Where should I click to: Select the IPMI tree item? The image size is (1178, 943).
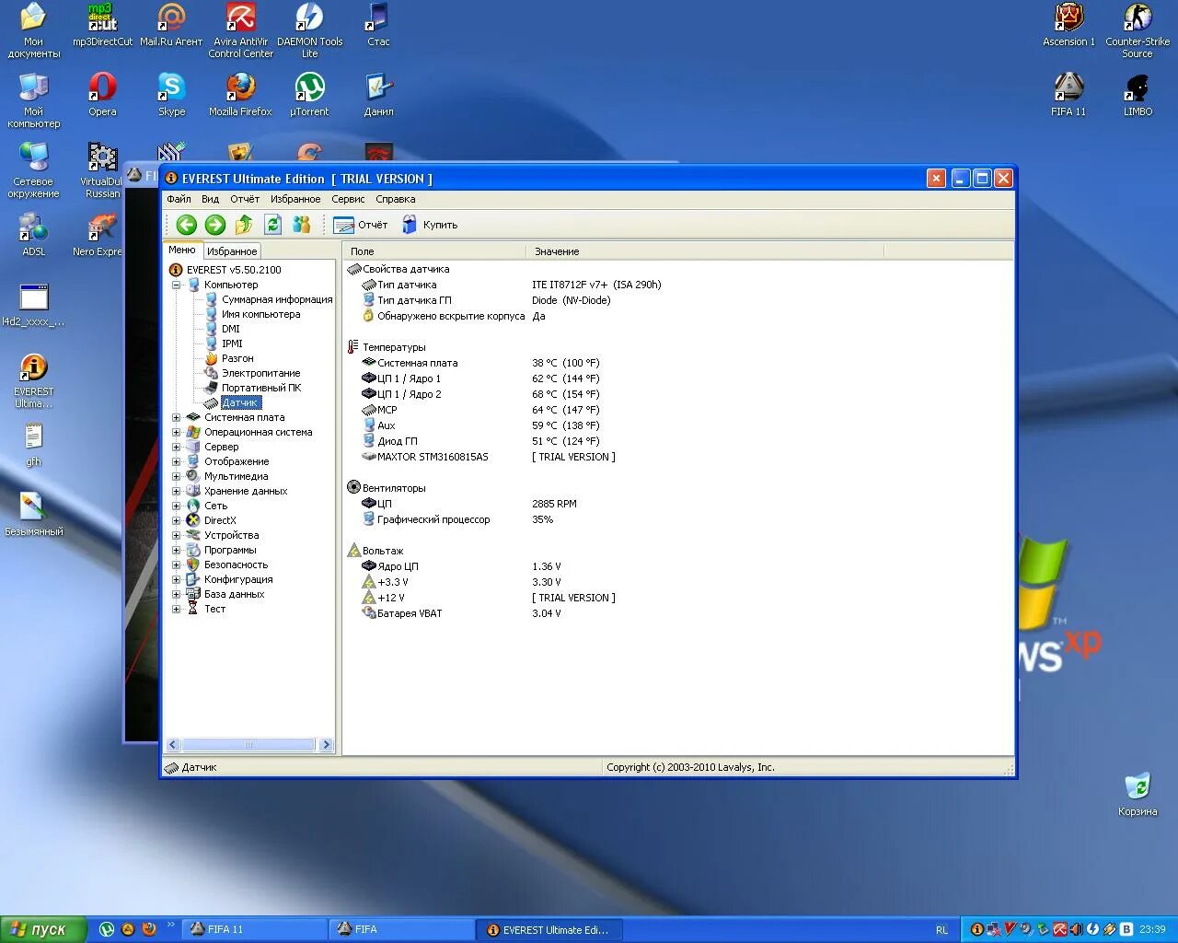(232, 343)
